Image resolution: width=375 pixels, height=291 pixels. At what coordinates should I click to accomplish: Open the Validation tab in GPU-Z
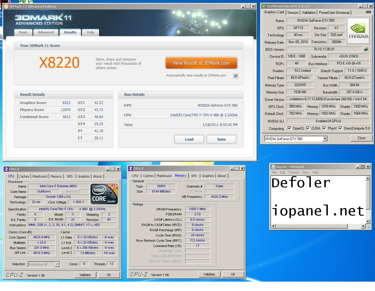tap(309, 13)
